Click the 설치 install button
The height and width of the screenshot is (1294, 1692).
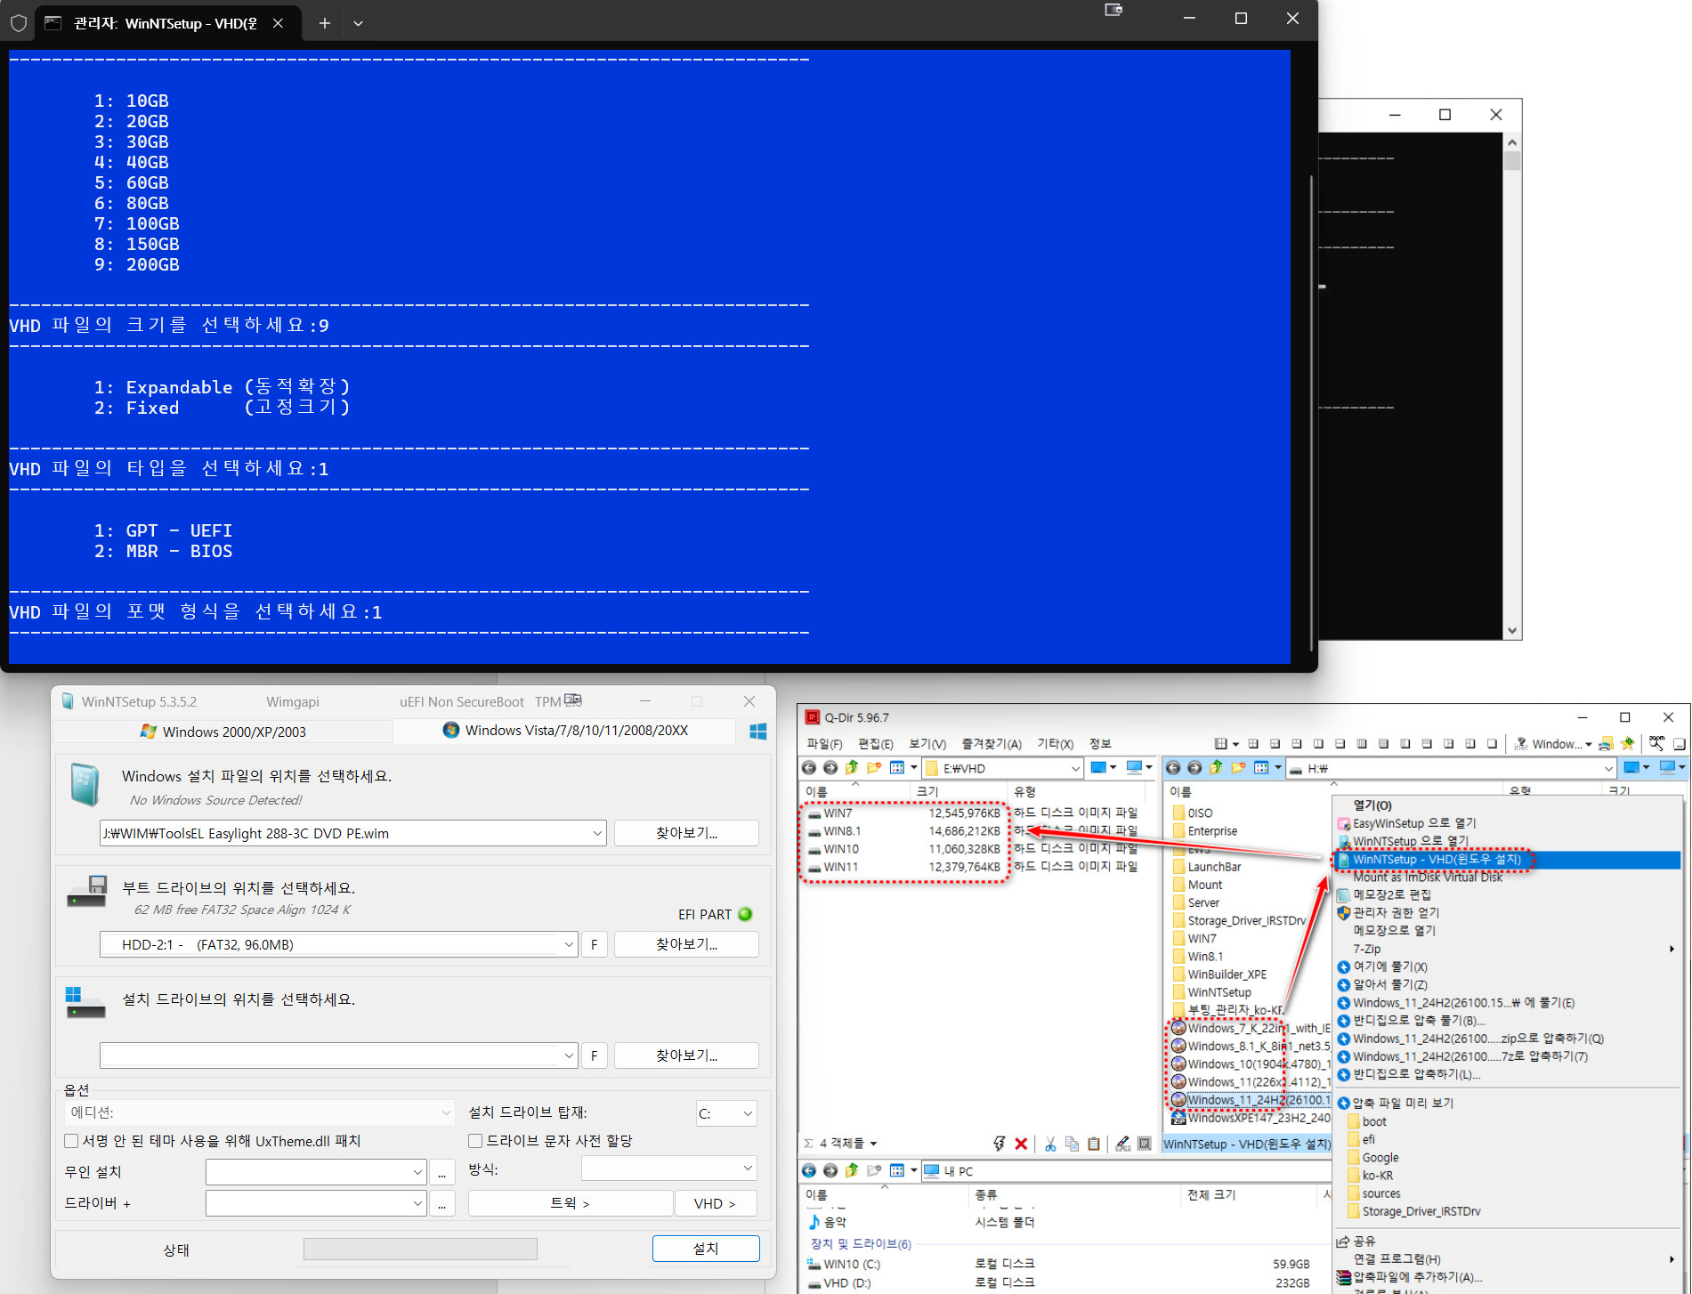pyautogui.click(x=706, y=1249)
